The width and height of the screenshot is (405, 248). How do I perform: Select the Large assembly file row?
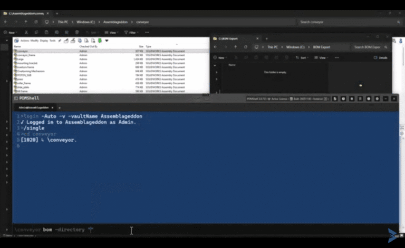111,59
